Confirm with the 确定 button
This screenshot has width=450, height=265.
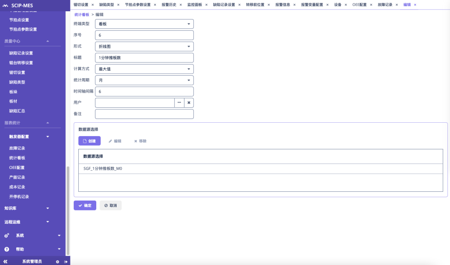click(x=85, y=206)
